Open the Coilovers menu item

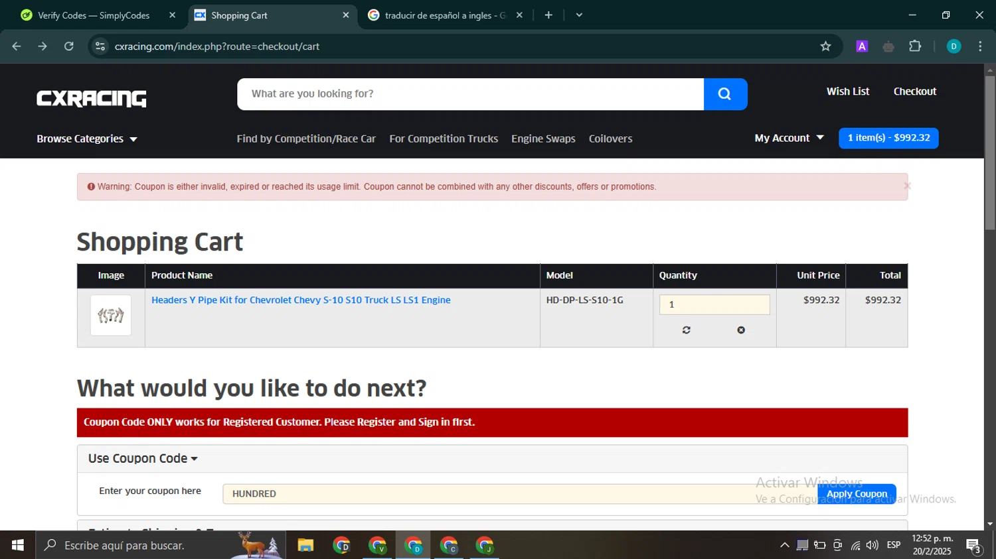tap(610, 139)
